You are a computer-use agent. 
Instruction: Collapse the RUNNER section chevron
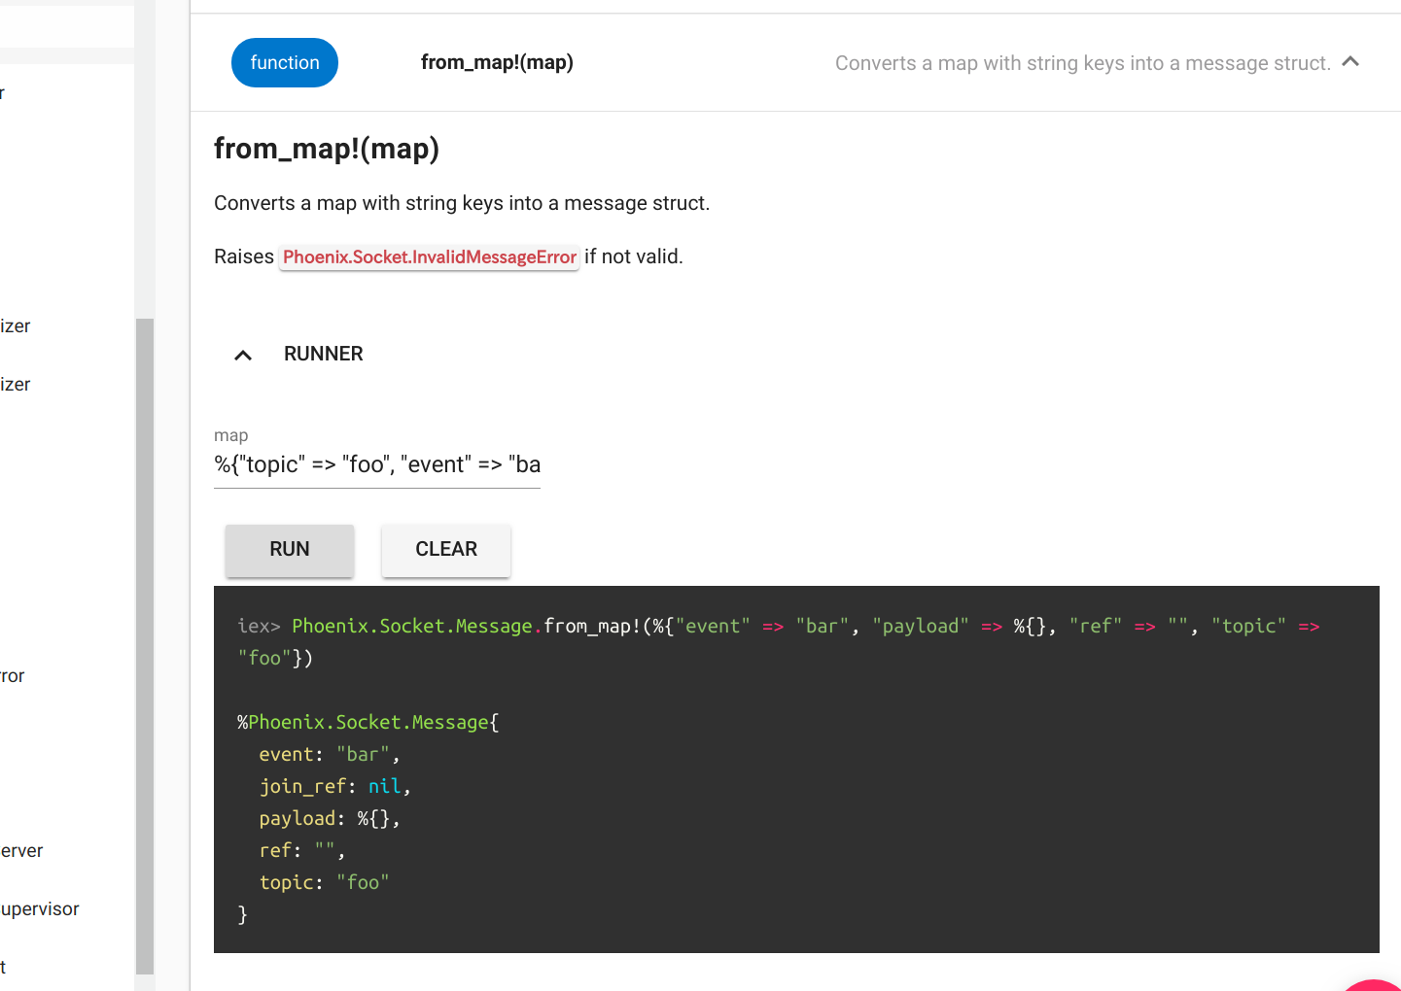click(243, 355)
